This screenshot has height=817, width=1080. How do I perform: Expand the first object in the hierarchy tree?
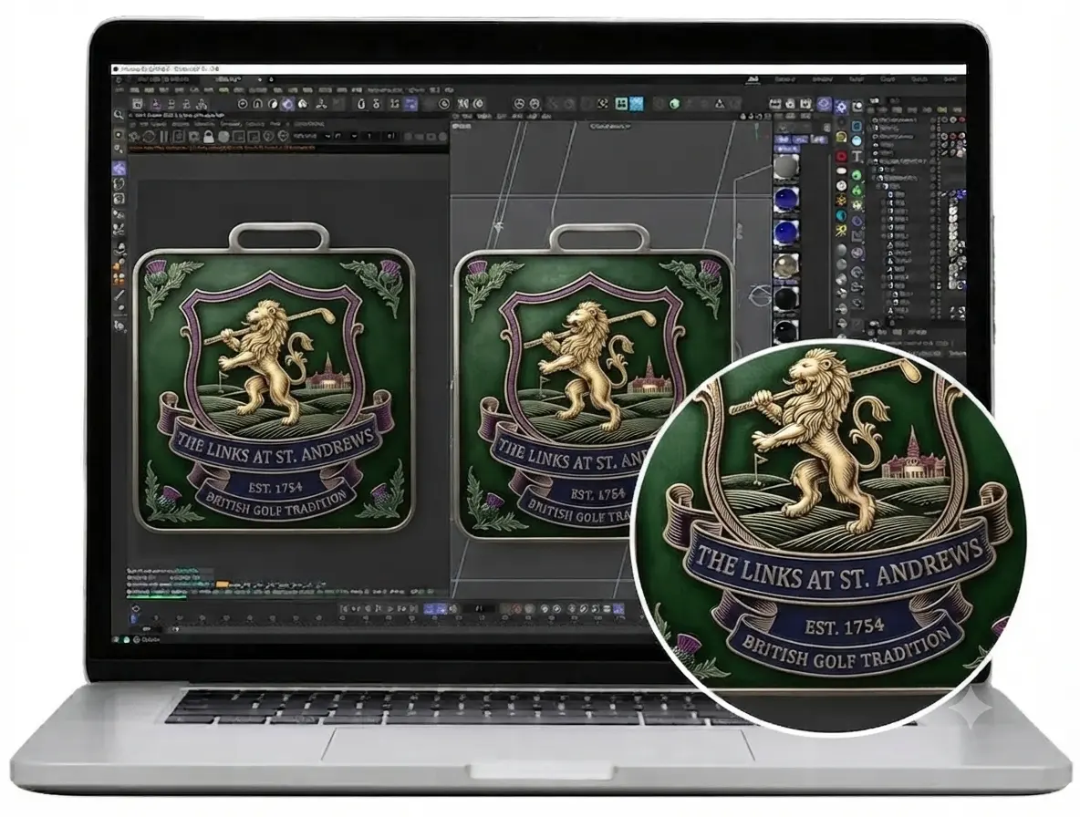click(x=876, y=119)
